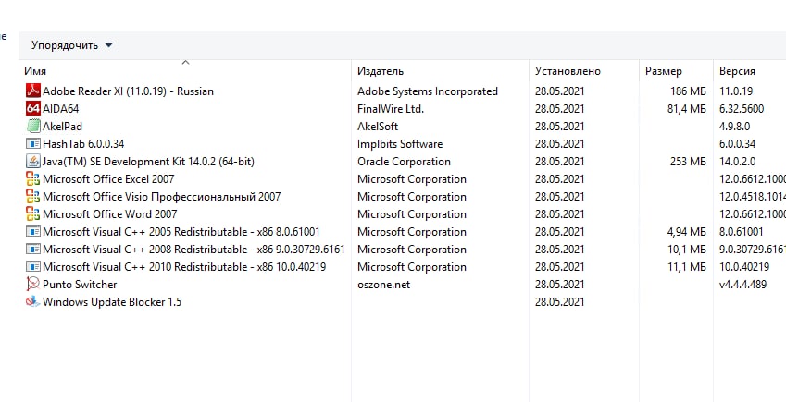786x402 pixels.
Task: Open the Упорядочить dropdown menu
Action: pos(71,45)
